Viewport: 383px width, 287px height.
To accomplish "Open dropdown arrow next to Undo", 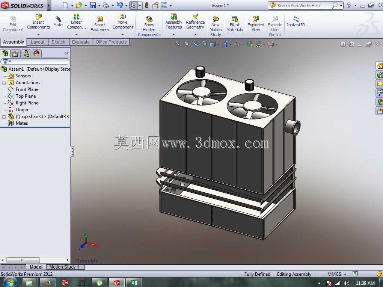I will tap(126, 6).
